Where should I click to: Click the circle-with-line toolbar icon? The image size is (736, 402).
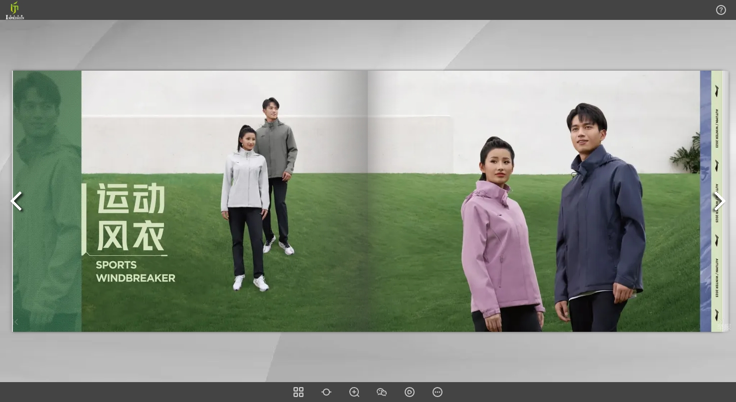click(x=326, y=392)
